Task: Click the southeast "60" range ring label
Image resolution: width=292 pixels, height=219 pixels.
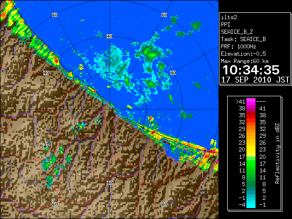Action: click(x=164, y=204)
